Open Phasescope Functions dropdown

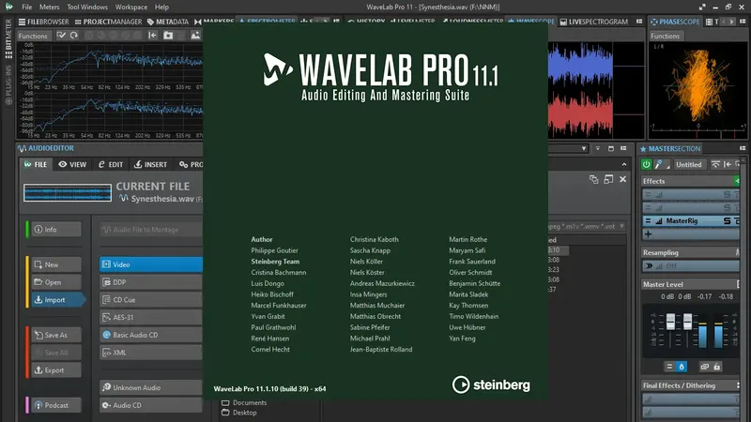[665, 36]
